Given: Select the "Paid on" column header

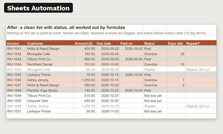Looking at the screenshot, I should coord(127,44).
